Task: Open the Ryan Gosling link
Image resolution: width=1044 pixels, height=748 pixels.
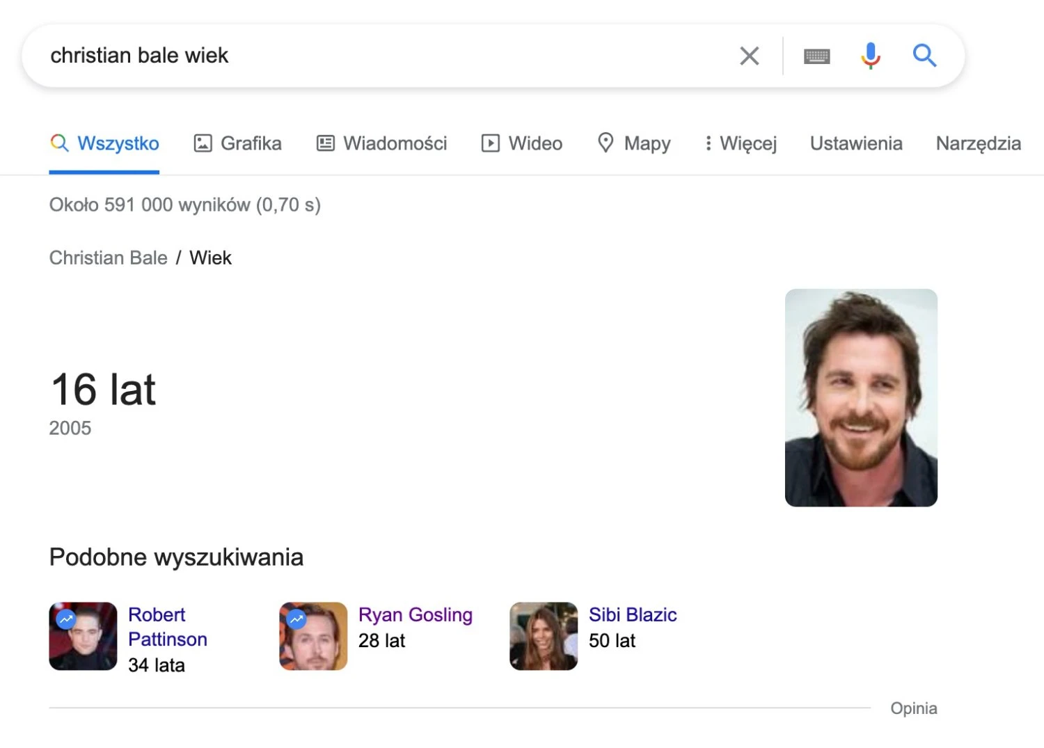Action: click(416, 615)
